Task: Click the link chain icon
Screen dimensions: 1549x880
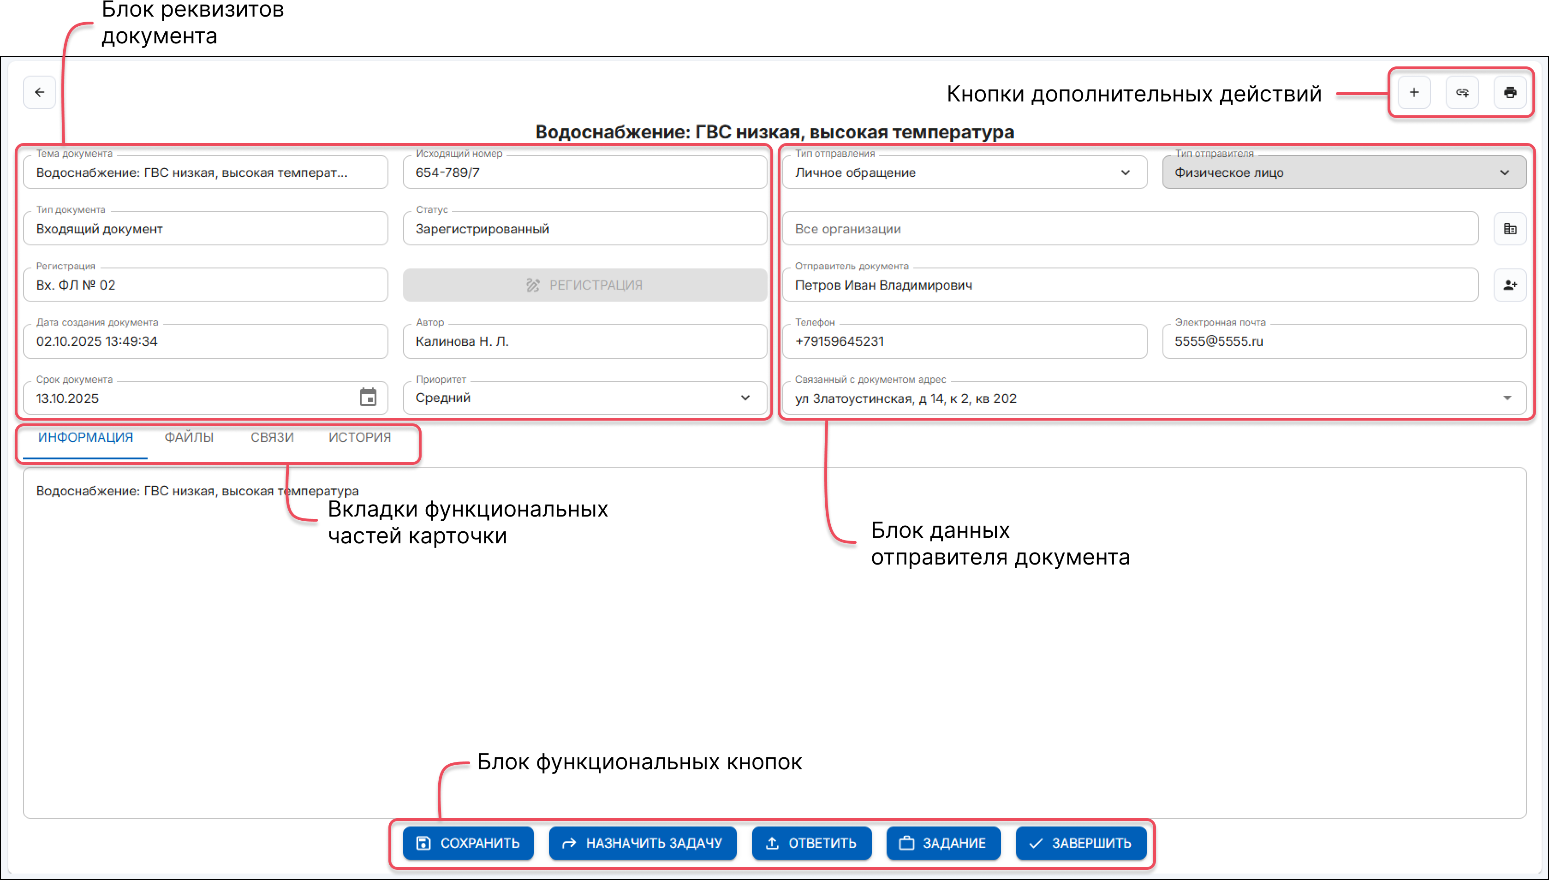Action: [x=1462, y=92]
